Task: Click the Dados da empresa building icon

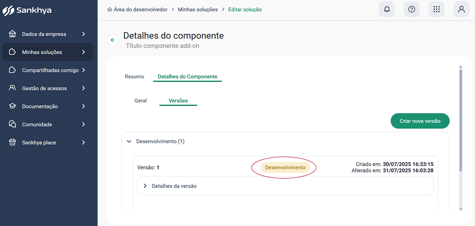Action: click(12, 34)
